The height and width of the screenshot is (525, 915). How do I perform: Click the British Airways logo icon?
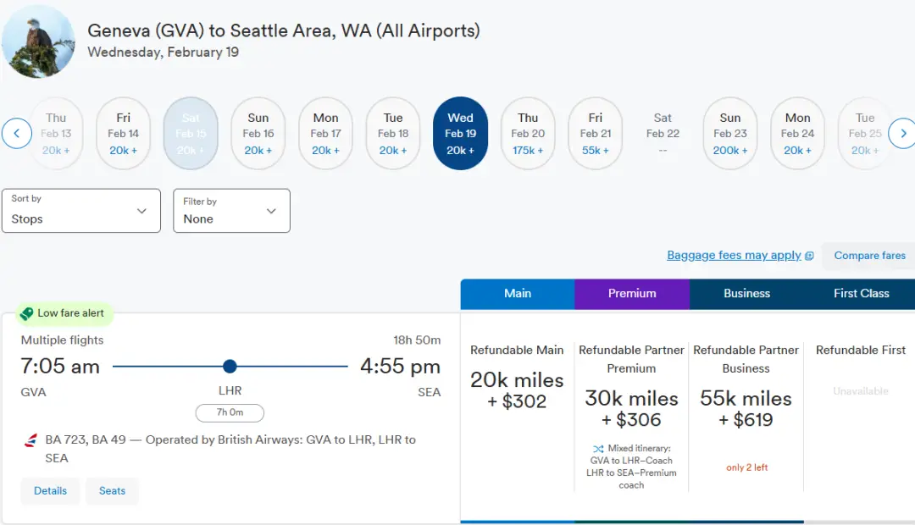point(31,440)
